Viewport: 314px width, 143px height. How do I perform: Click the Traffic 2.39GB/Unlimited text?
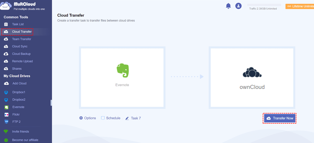click(263, 9)
